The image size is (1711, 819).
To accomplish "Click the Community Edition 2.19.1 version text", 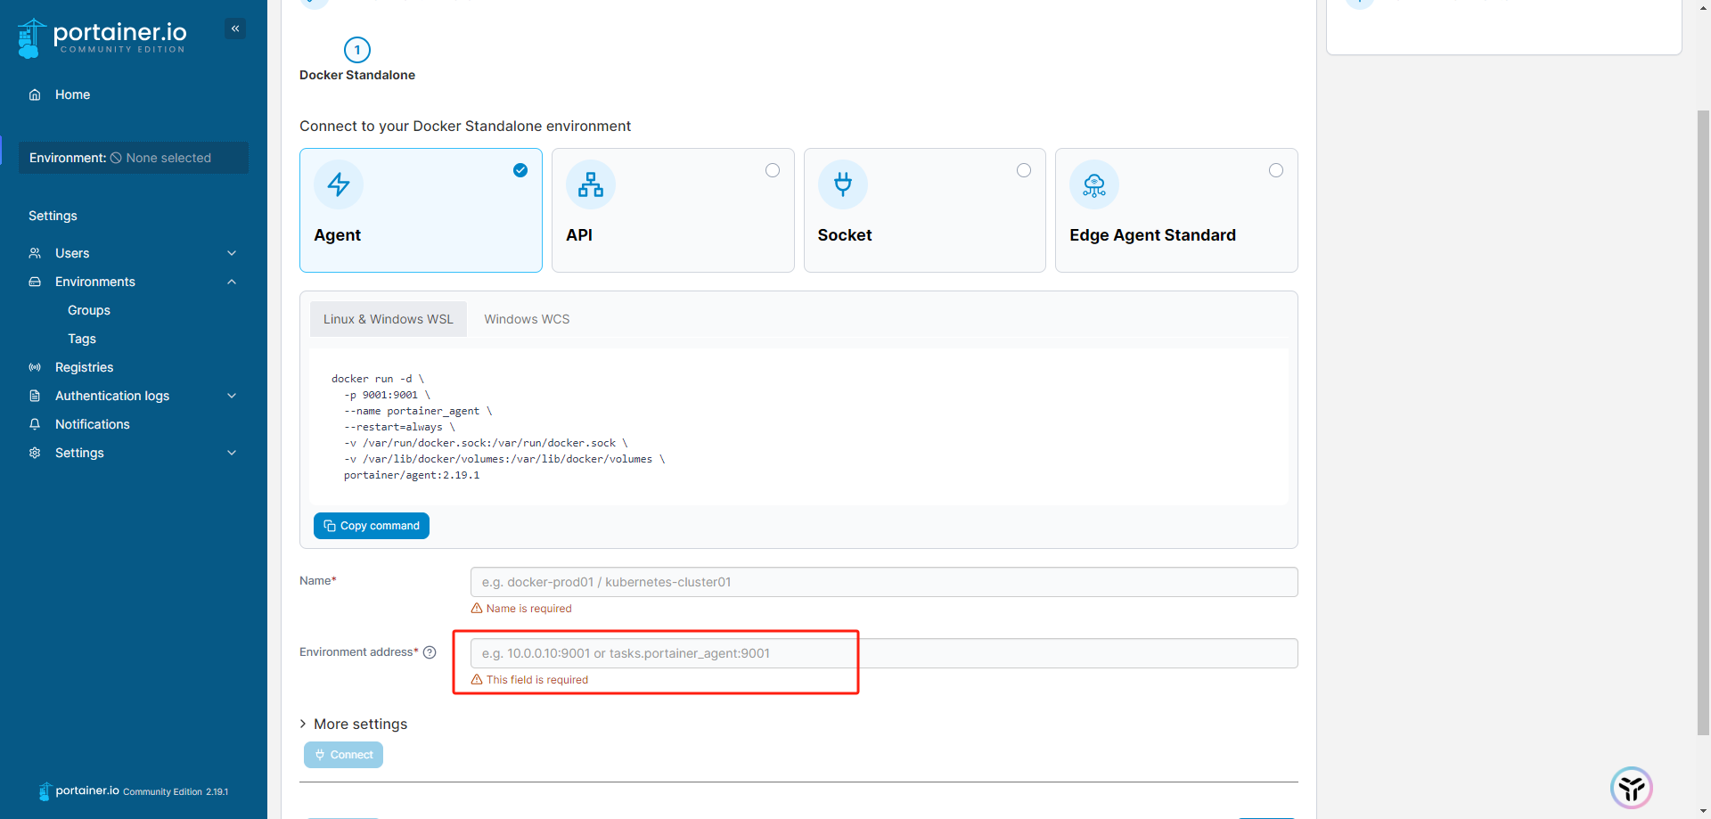I will pos(176,791).
